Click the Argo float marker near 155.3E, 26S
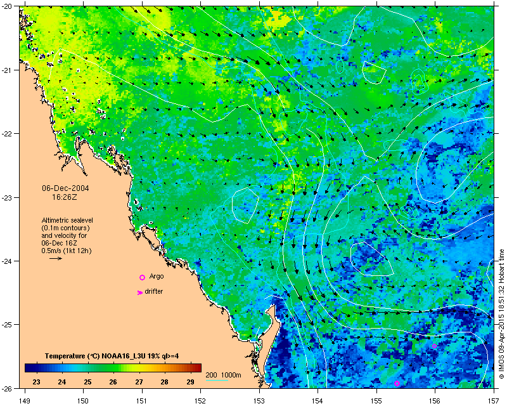This screenshot has height=406, width=507. point(397,383)
